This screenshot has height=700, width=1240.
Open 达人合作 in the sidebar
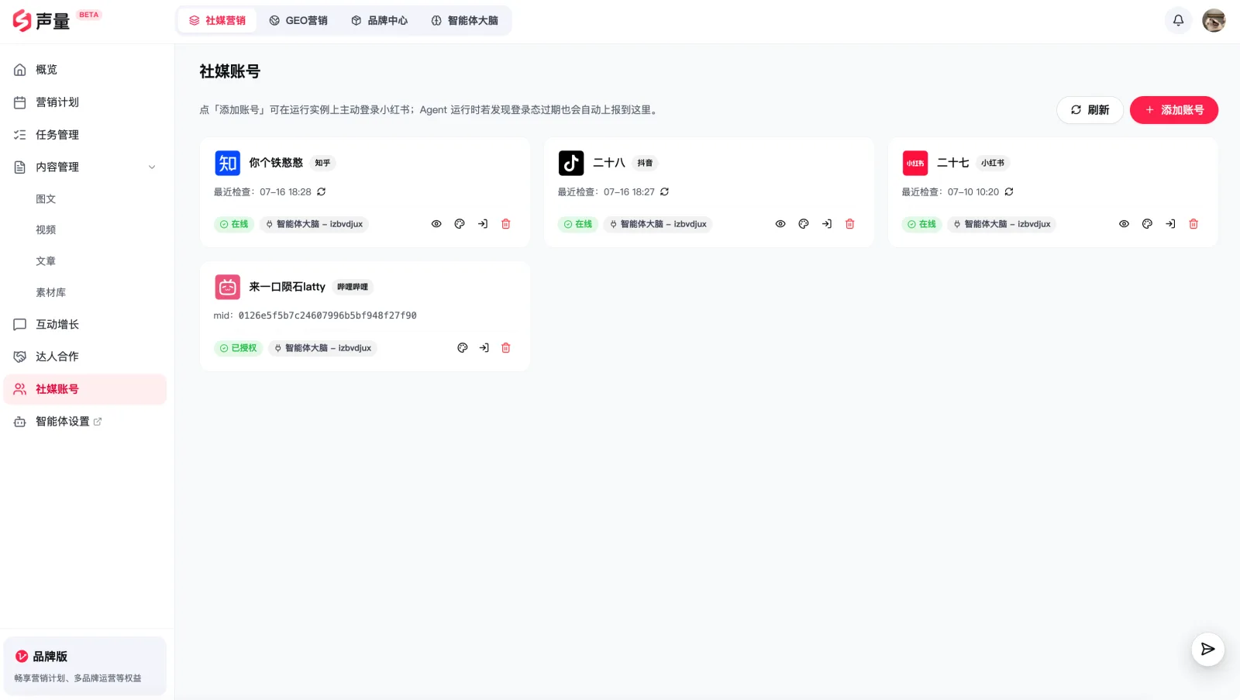pos(85,357)
